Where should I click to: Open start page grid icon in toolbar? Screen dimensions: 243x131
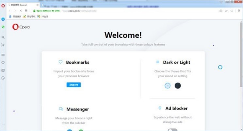pyautogui.click(x=26, y=11)
